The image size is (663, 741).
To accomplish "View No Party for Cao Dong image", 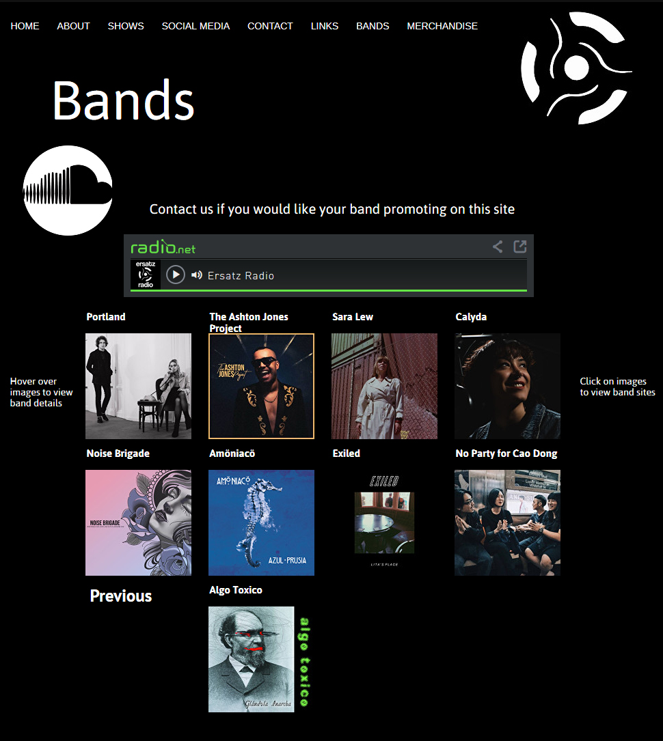I will [507, 522].
